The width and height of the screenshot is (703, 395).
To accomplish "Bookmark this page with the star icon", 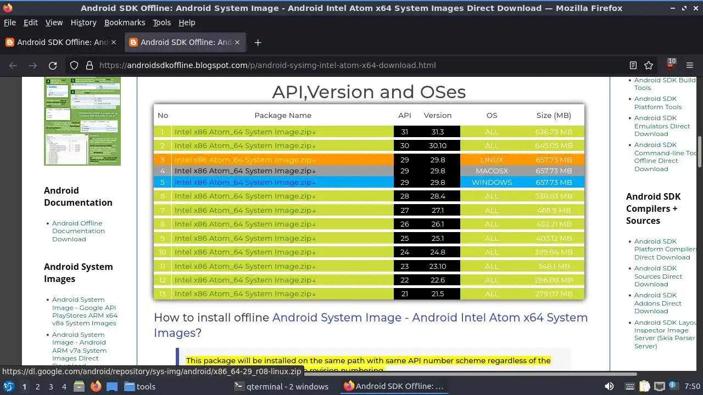I will pyautogui.click(x=649, y=65).
